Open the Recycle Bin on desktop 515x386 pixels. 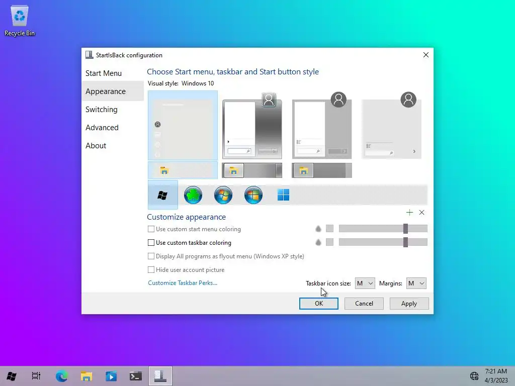[20, 20]
